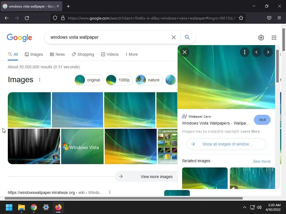Viewport: 286px width, 214px height.
Task: Open the preview panel three-dot options menu
Action: (x=245, y=52)
